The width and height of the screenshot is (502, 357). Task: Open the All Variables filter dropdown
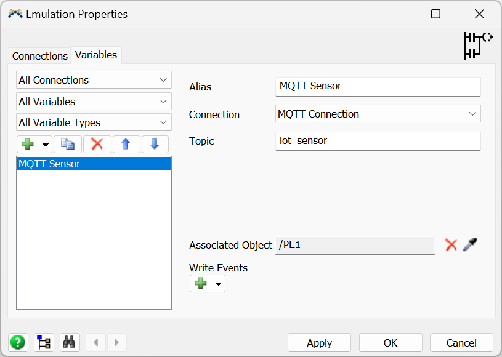tap(94, 102)
